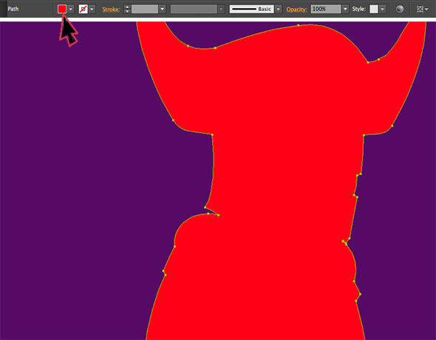Open the opacity percentage dropdown

345,9
